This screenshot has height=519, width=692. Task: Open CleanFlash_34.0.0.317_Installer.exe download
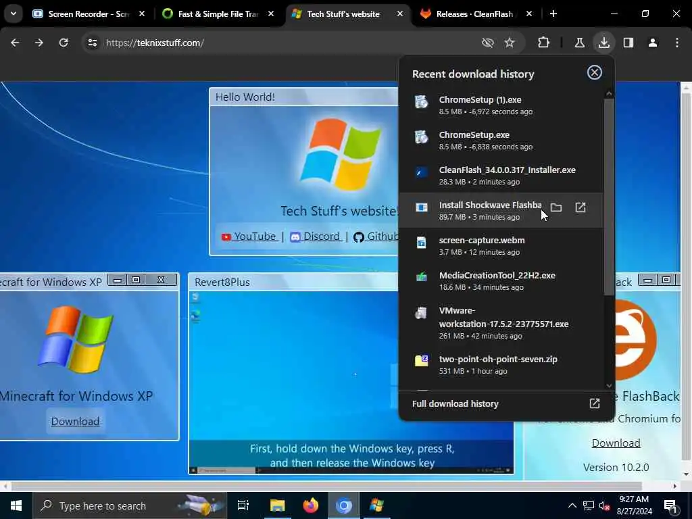coord(501,175)
